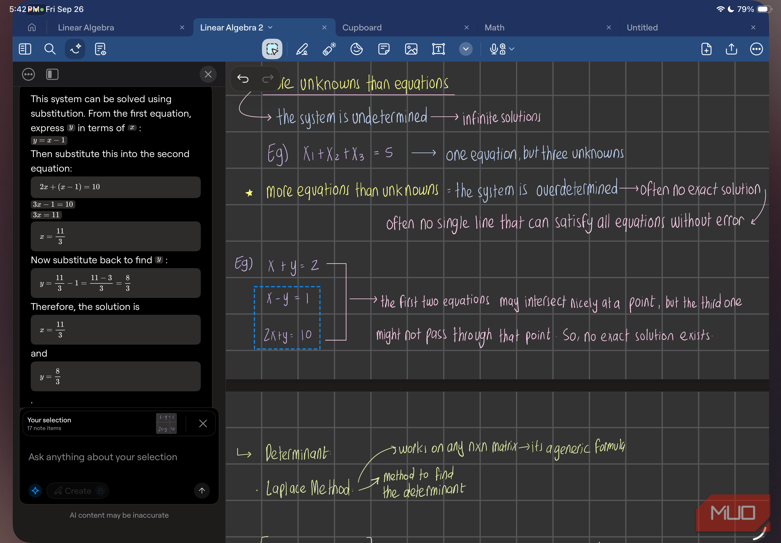
Task: Close the Math tab
Action: (x=609, y=28)
